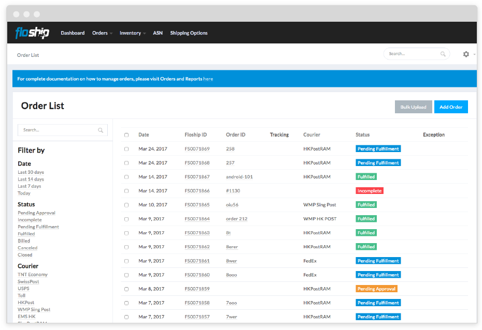Click the orange Pending Approval badge

pos(376,289)
